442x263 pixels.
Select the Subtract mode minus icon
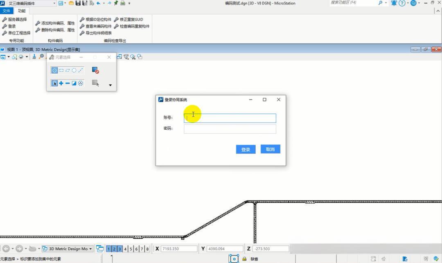point(68,83)
